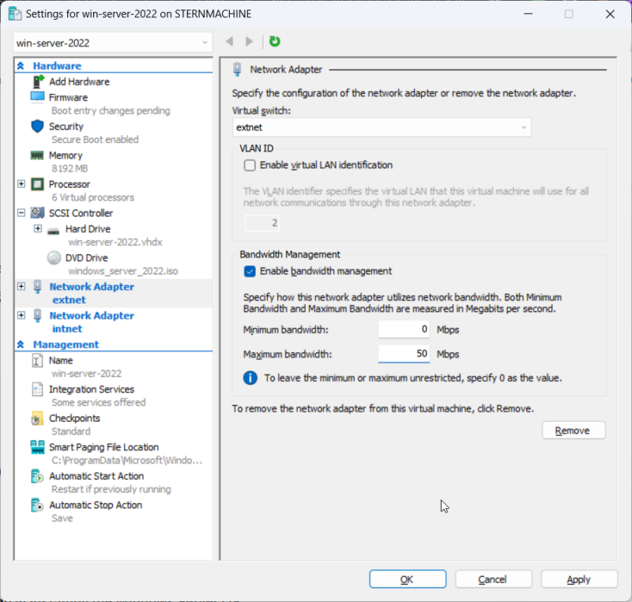Collapse the SCSI Controller node
The height and width of the screenshot is (602, 632).
(x=21, y=213)
